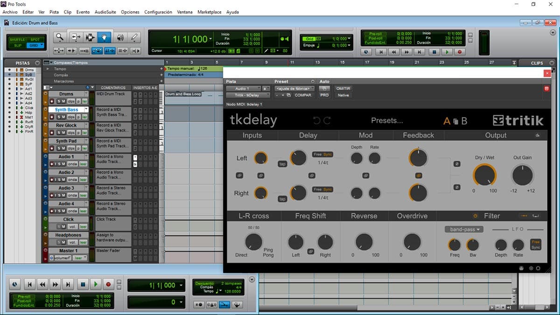Screen dimensions: 560x315
Task: Click the Stop button in top transport
Action: pyautogui.click(x=434, y=52)
